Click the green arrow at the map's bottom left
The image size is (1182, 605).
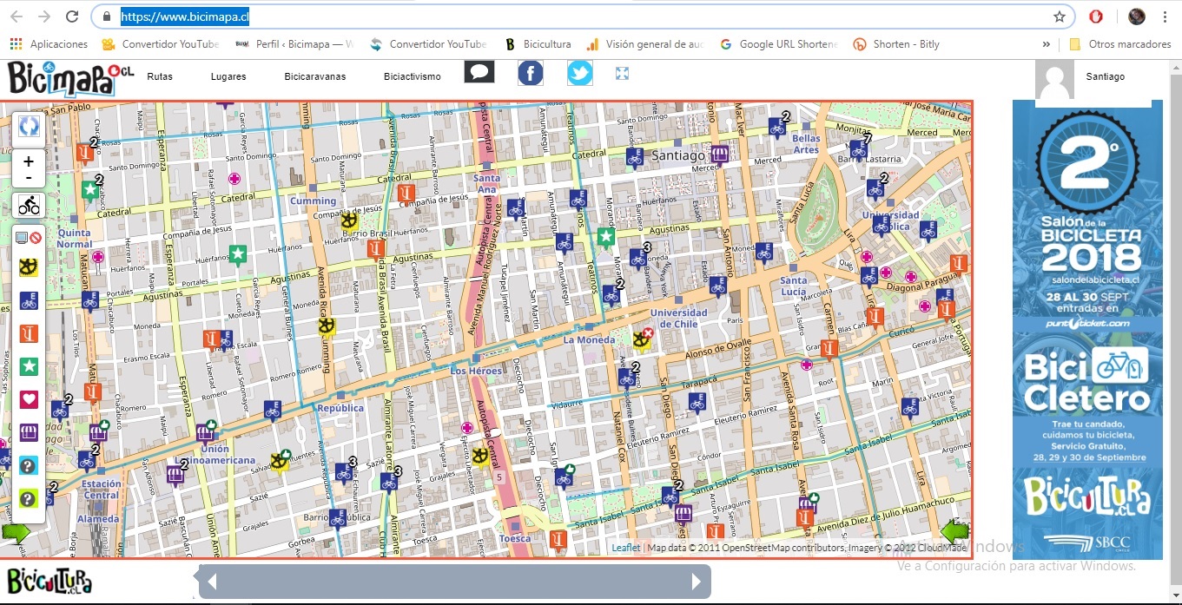(x=16, y=533)
